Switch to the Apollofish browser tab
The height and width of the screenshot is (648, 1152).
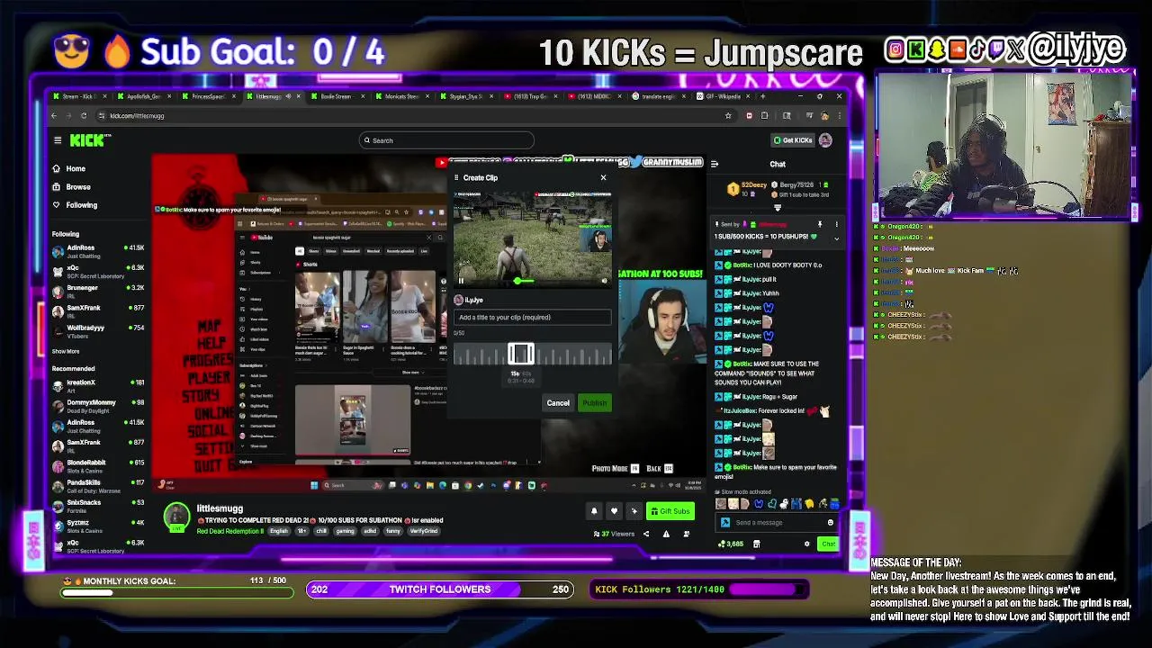click(144, 96)
